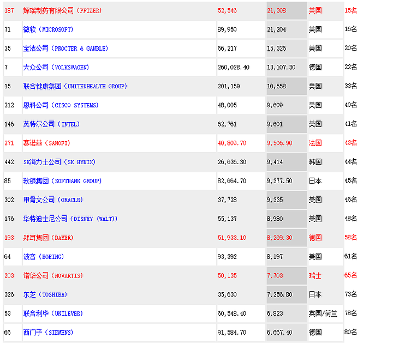Select Pfizer revenue value 52,546
Viewport: 393px width, 344px height.
[x=227, y=10]
